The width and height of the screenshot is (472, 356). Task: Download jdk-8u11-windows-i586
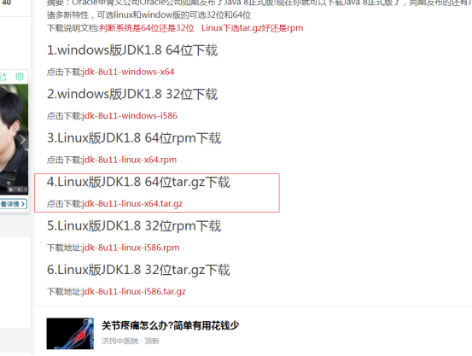click(130, 116)
